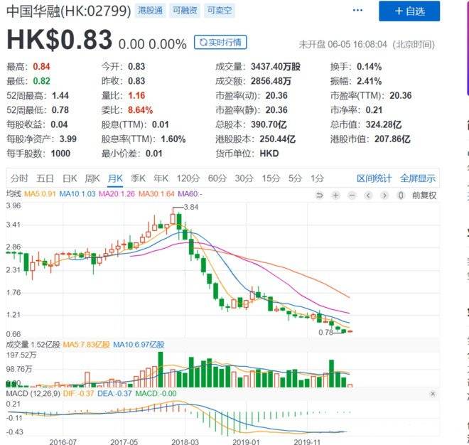
Task: Add stock to watchlist with 自选 button
Action: [409, 11]
